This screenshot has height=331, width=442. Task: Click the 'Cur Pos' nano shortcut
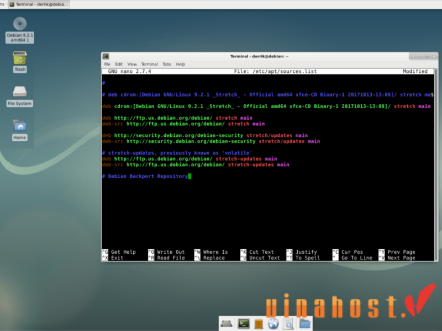[x=348, y=252]
